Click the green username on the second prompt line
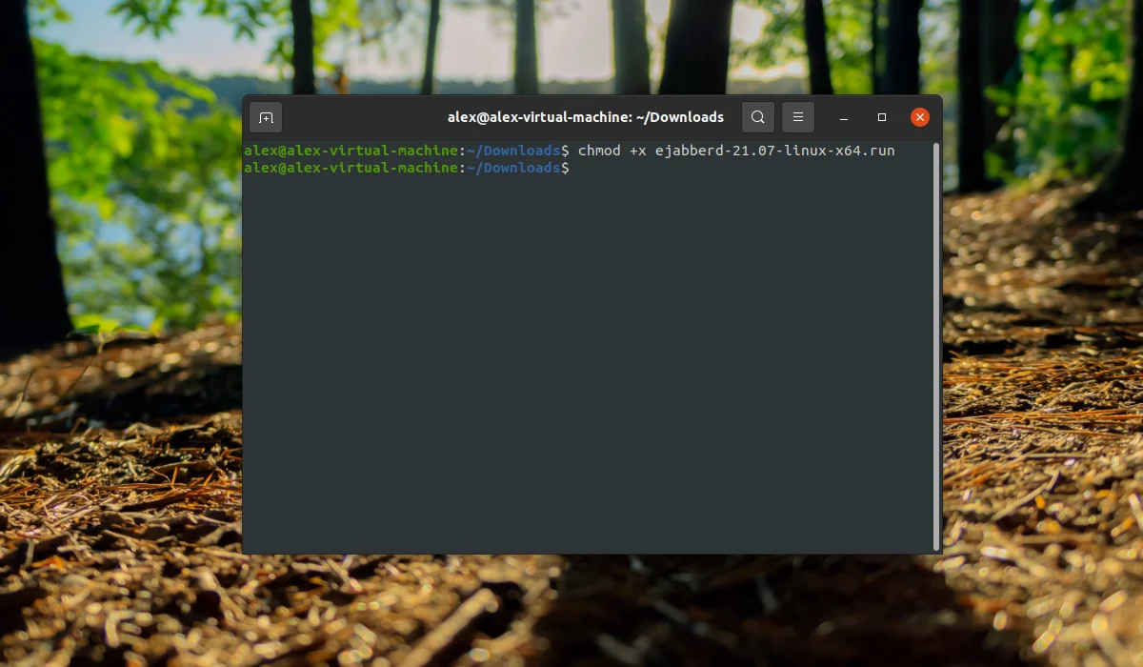Viewport: 1143px width, 667px height. click(351, 168)
